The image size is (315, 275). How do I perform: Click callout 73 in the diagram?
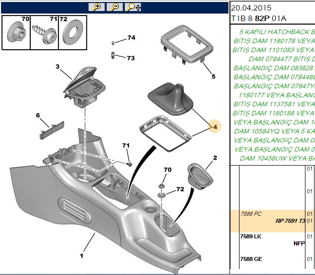(131, 58)
